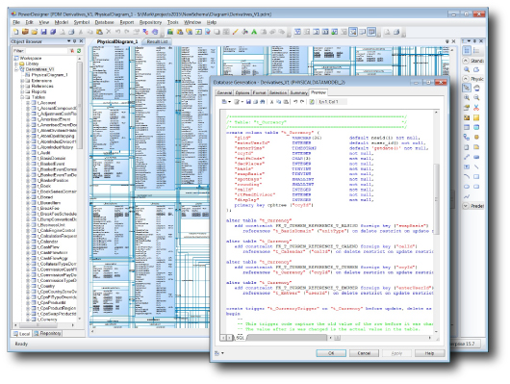510x384 pixels.
Task: Switch to Repository tab below Object Browser
Action: [x=47, y=334]
